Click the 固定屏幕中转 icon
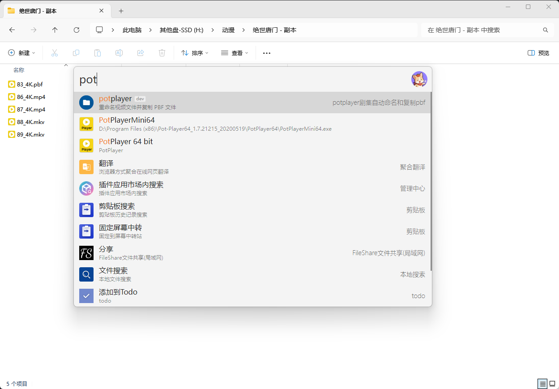Viewport: 559px width, 389px height. (x=86, y=231)
